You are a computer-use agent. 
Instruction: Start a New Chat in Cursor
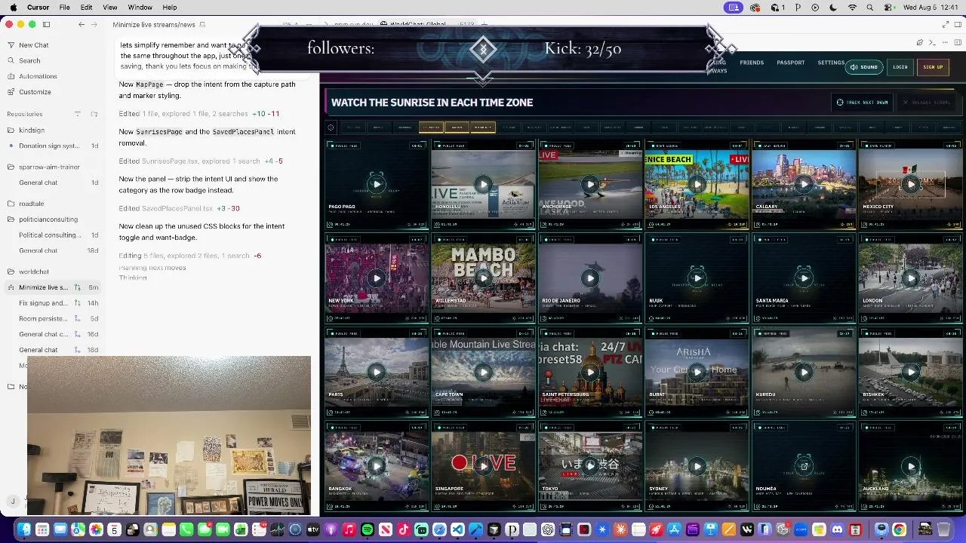click(34, 45)
